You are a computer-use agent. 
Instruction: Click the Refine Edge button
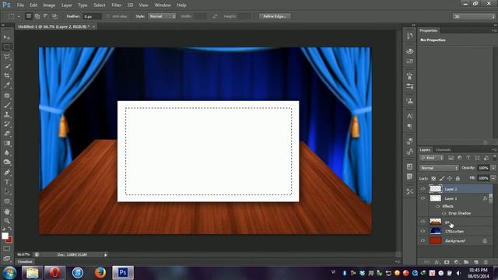click(x=275, y=16)
